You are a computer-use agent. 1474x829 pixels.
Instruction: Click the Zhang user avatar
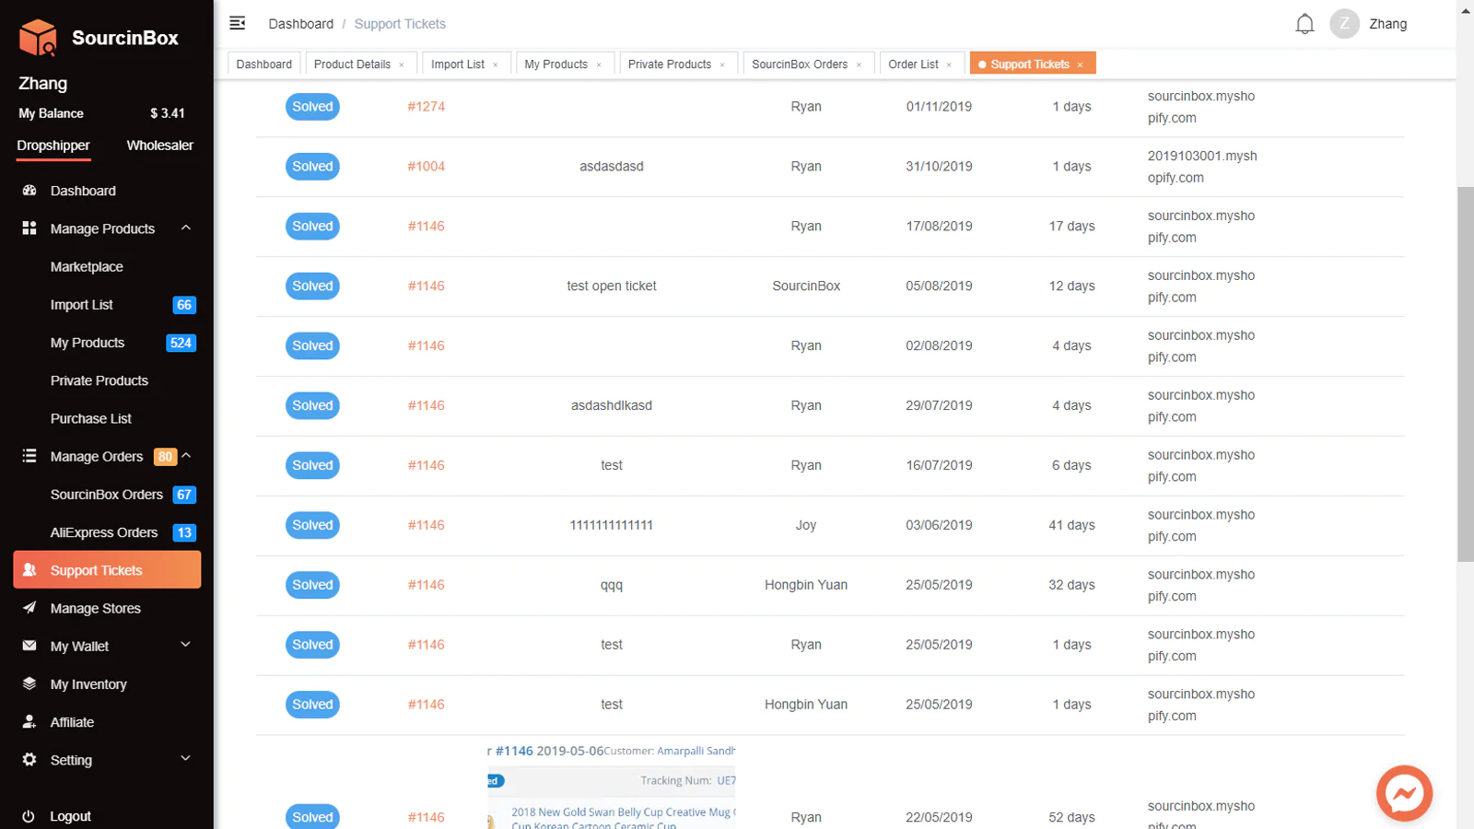[x=1344, y=24]
